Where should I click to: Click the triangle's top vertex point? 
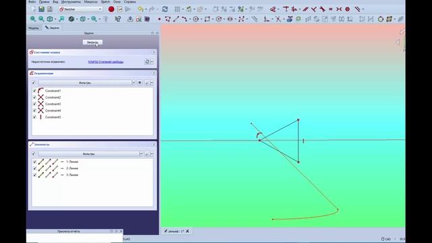click(298, 120)
